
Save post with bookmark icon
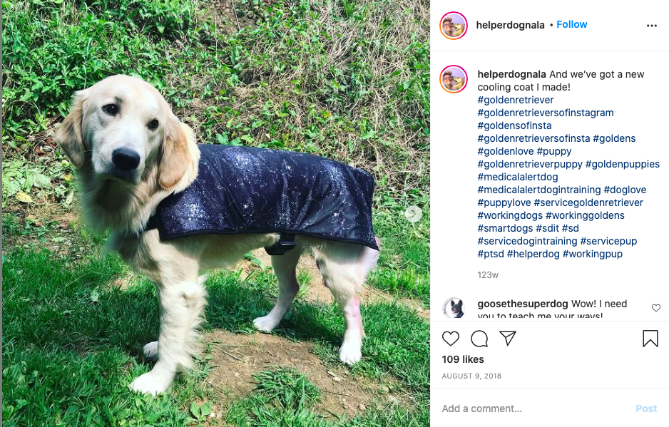pos(650,339)
